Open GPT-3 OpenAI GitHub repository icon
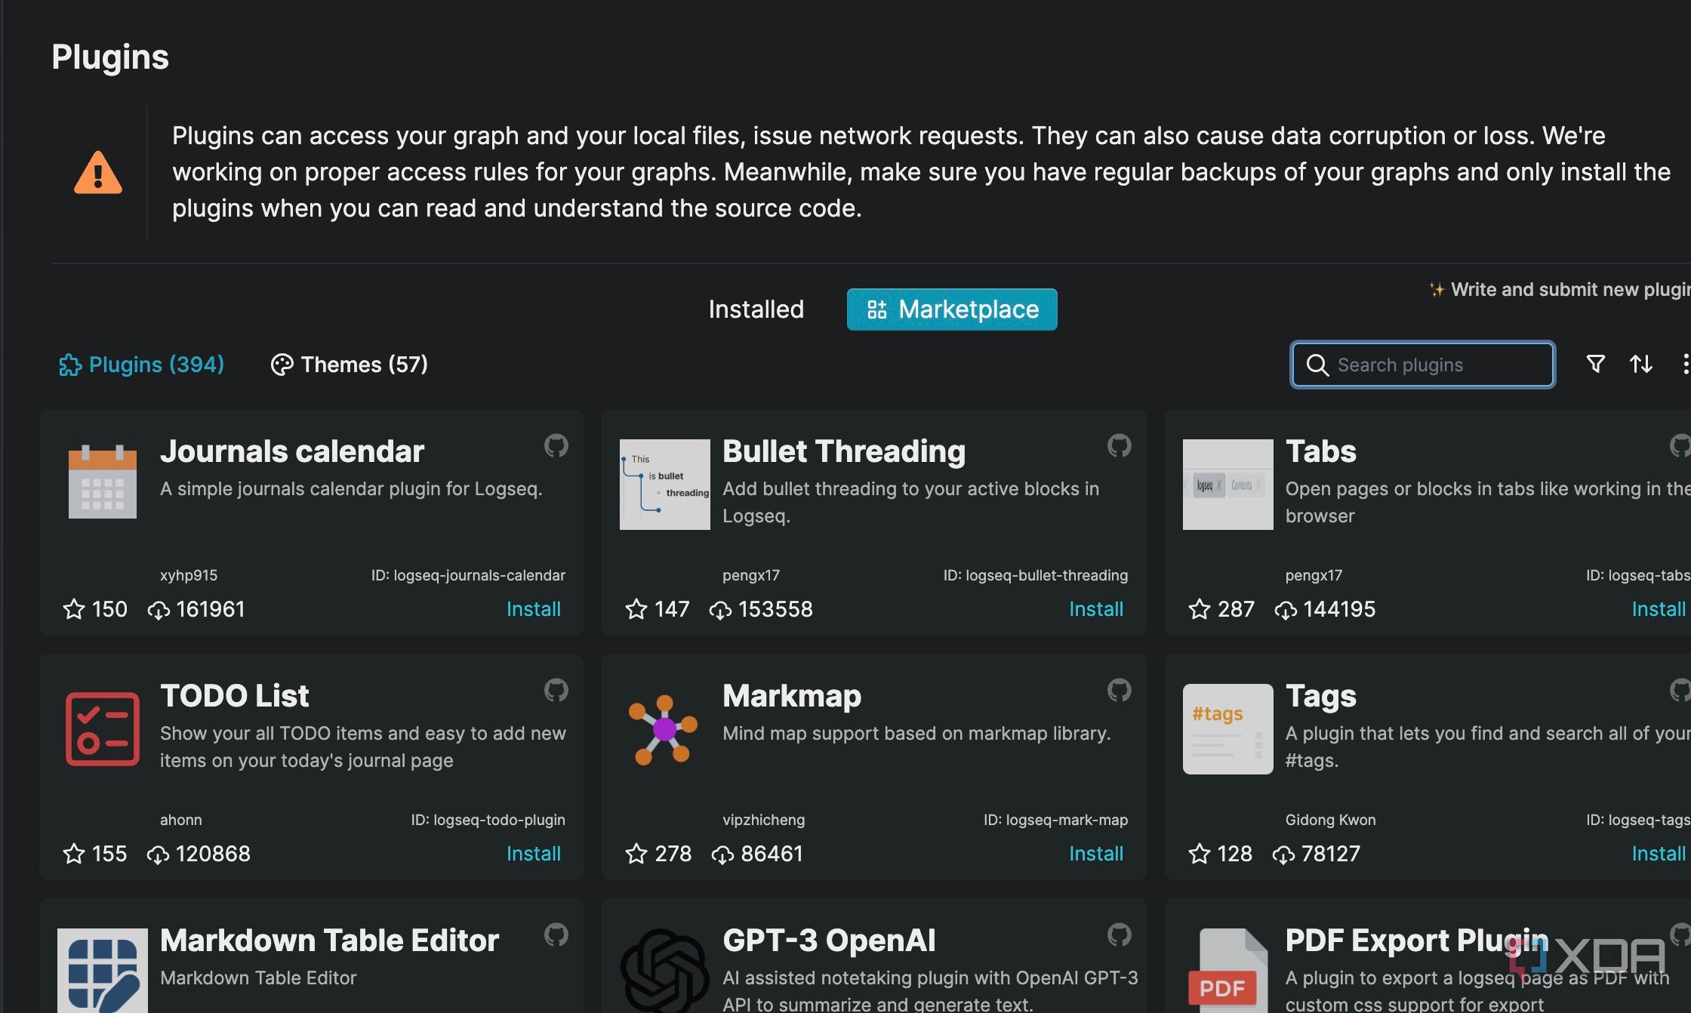 tap(1119, 935)
